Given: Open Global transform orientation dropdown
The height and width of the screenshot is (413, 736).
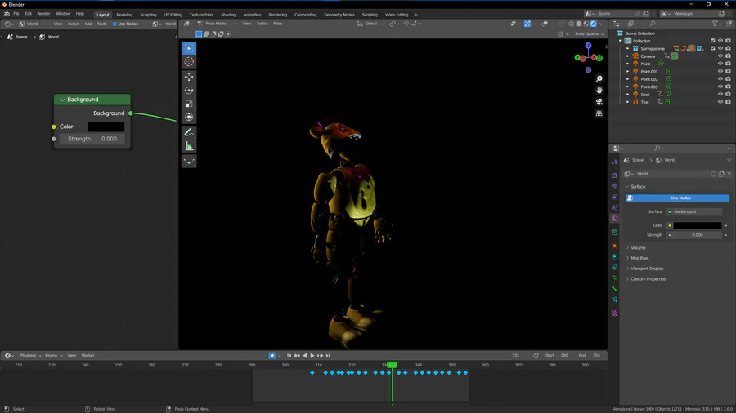Looking at the screenshot, I should pos(371,24).
